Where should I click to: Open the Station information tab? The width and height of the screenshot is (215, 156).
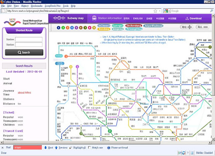point(107,18)
